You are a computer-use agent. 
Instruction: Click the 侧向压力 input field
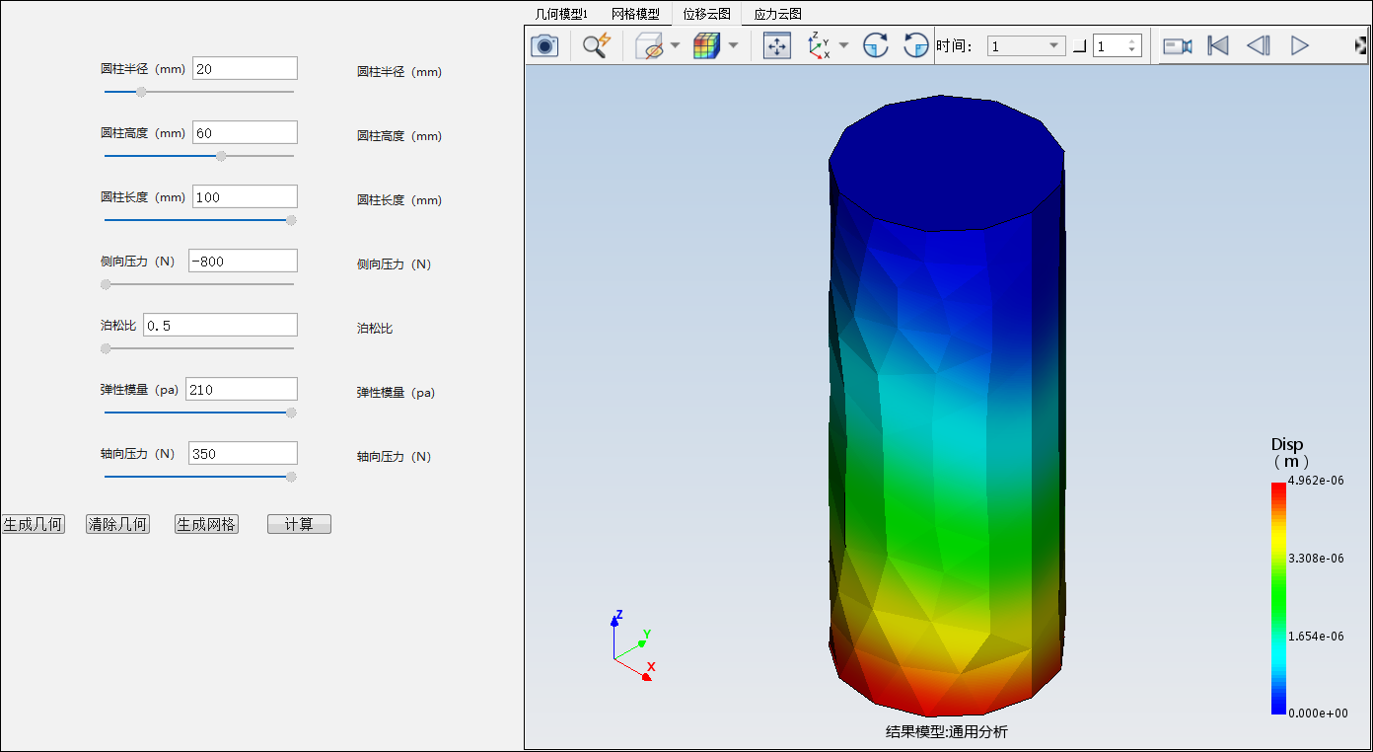pos(243,261)
